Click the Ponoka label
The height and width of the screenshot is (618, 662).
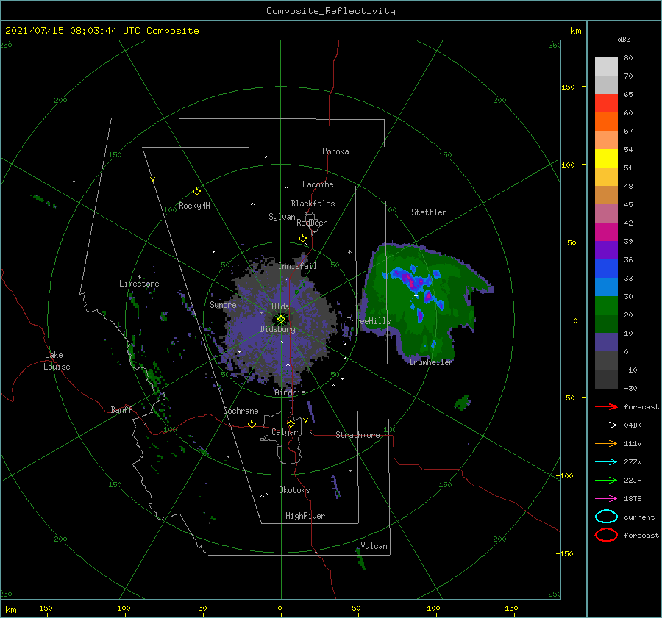[335, 151]
